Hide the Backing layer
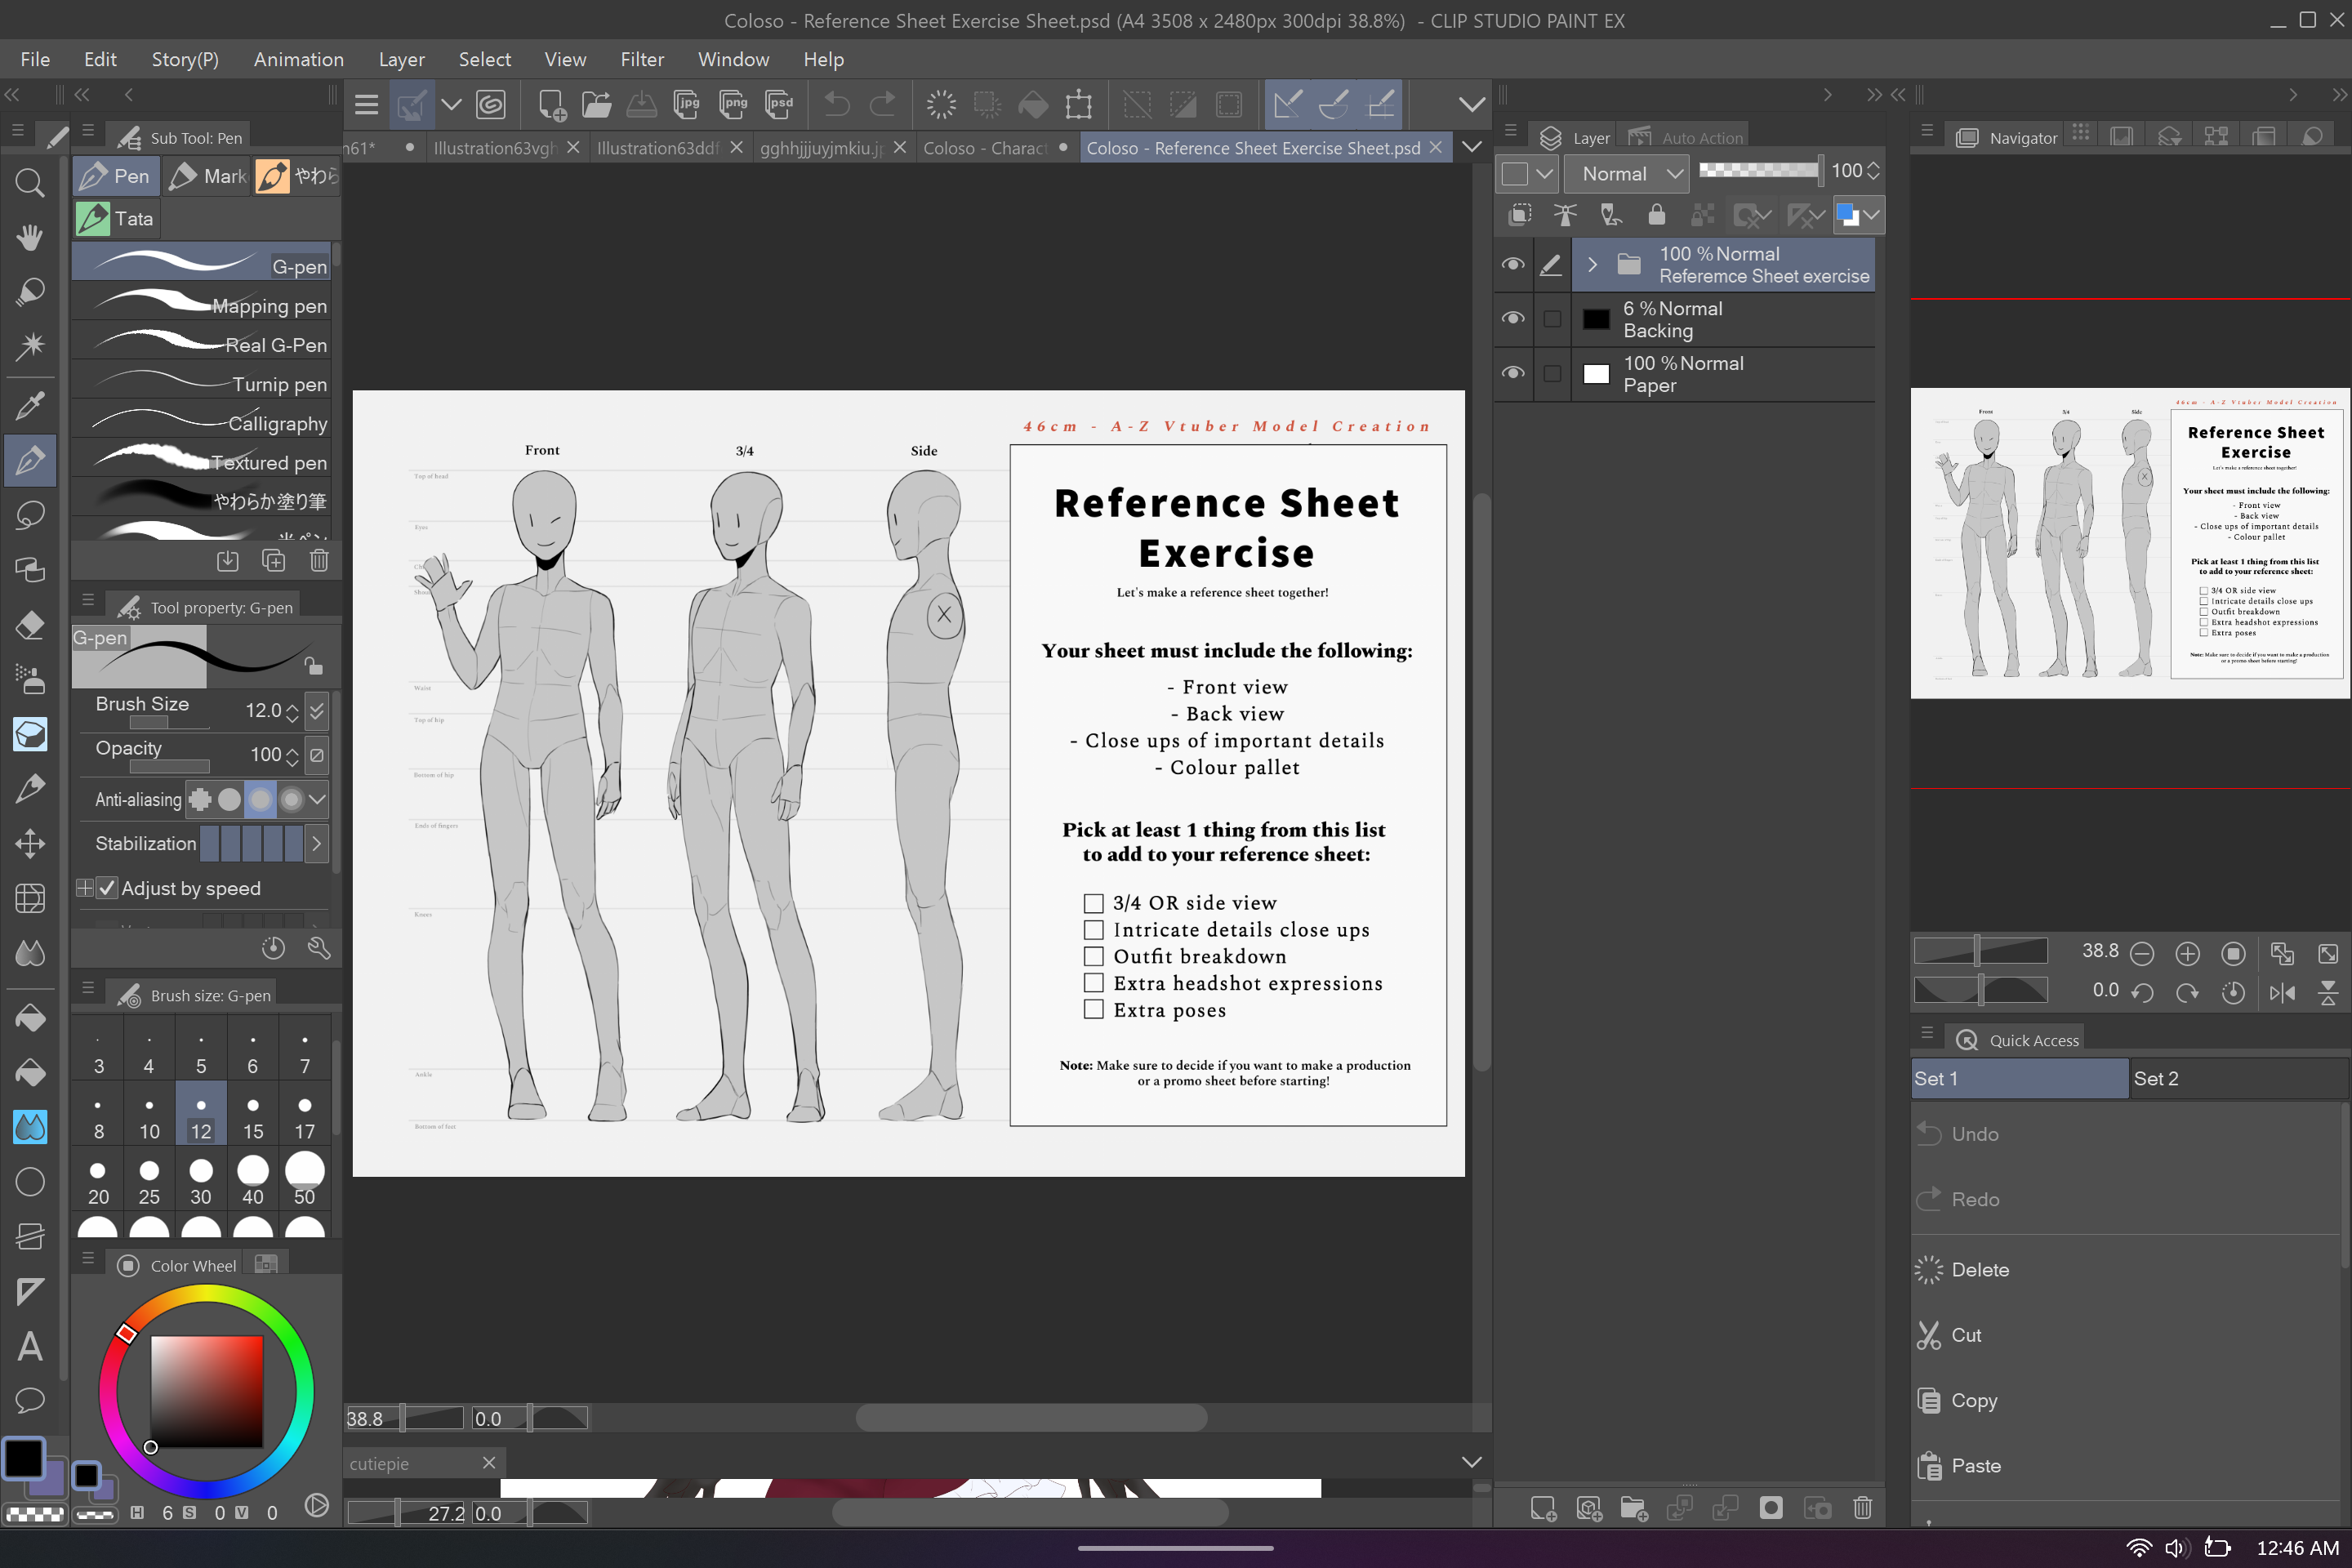The image size is (2352, 1568). pos(1512,318)
